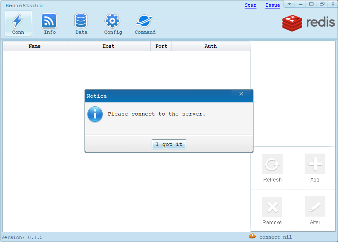The image size is (338, 242).
Task: Click the Auth column header
Action: (211, 46)
